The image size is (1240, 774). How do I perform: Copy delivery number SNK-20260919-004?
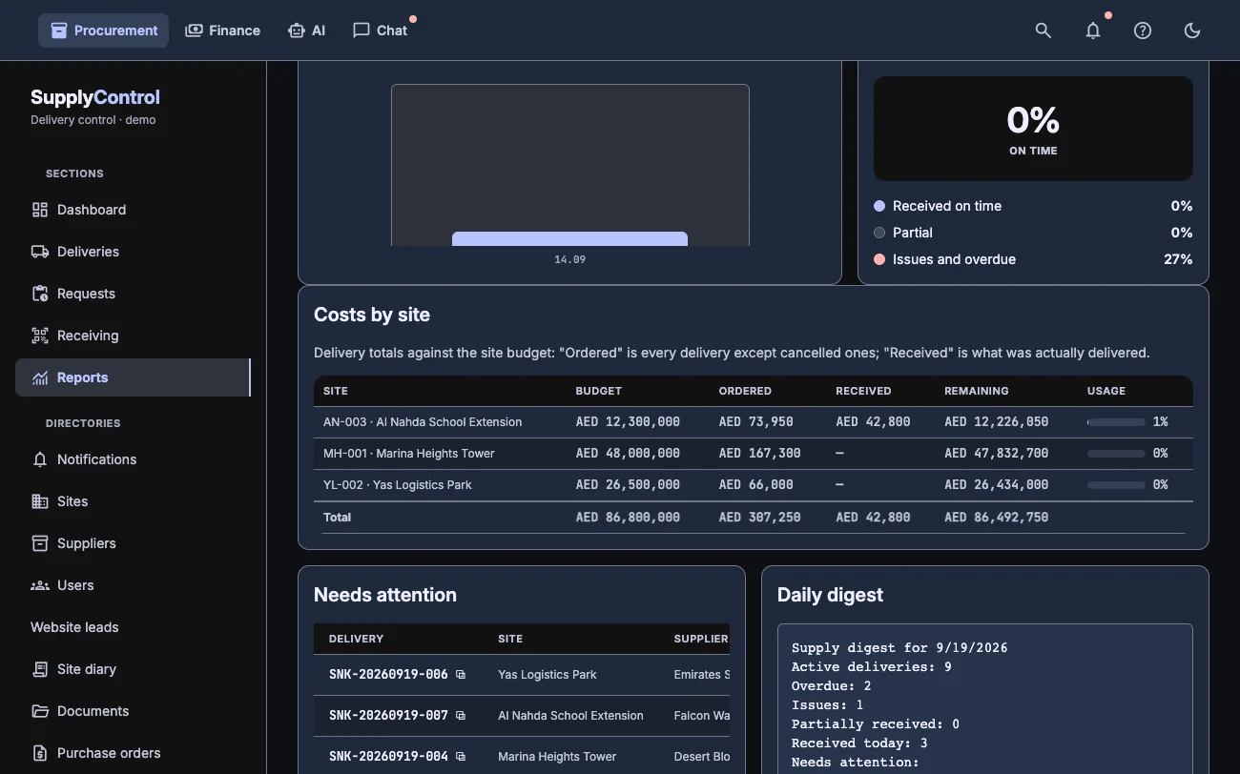461,757
